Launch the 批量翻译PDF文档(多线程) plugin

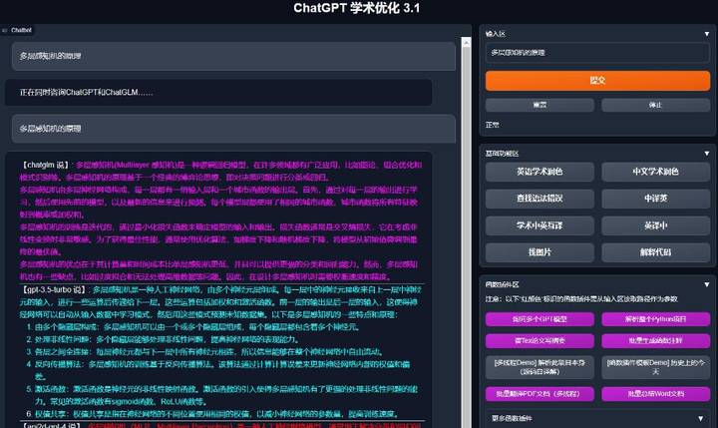539,394
